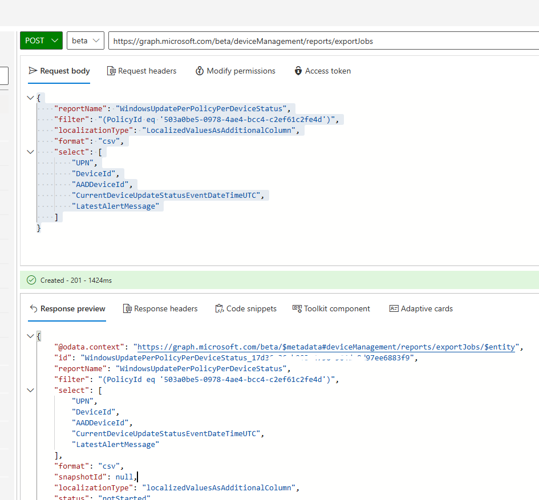Collapse the request body select array
This screenshot has width=539, height=500.
[30, 152]
